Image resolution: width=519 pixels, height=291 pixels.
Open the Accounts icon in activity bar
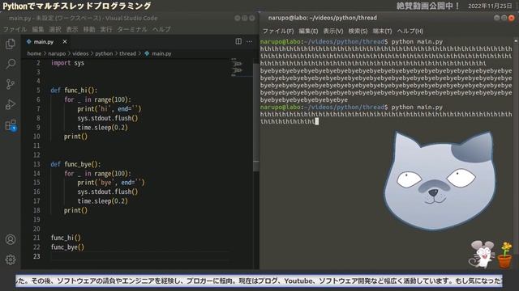pos(11,239)
